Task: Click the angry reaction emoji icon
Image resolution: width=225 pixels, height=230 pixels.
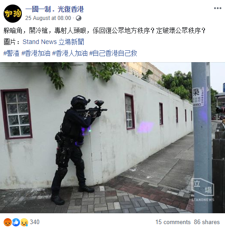Action: pos(8,222)
